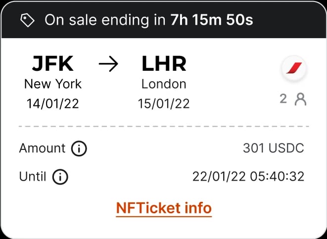This screenshot has width=327, height=239.
Task: Click the passenger person icon
Action: coord(300,99)
